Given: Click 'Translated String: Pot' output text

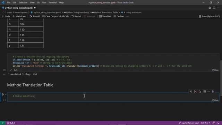Looking at the screenshot, I should point(23,74).
